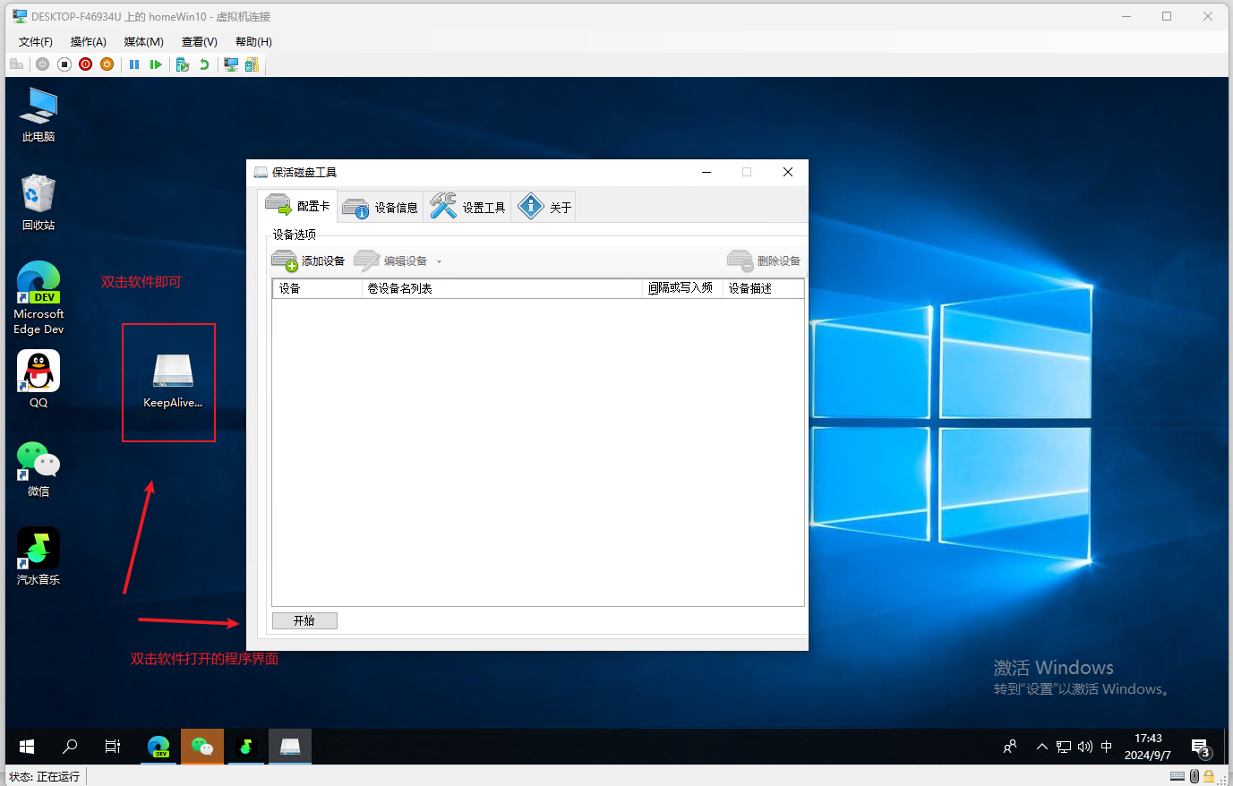Image resolution: width=1233 pixels, height=786 pixels.
Task: Click the grey Start VM icon
Action: coord(42,64)
